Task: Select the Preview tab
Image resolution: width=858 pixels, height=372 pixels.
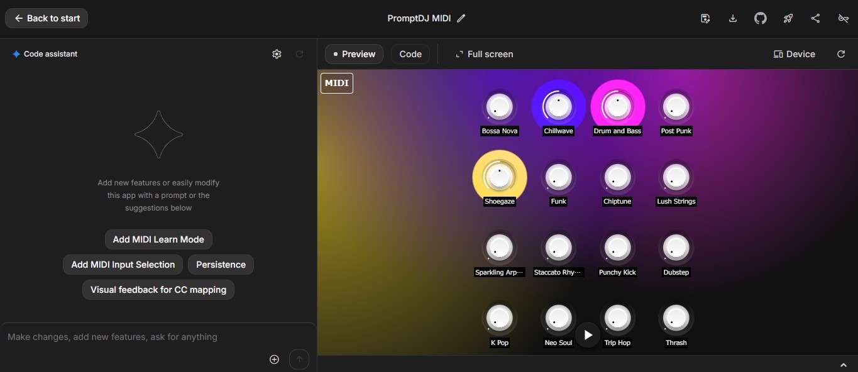Action: pos(355,54)
